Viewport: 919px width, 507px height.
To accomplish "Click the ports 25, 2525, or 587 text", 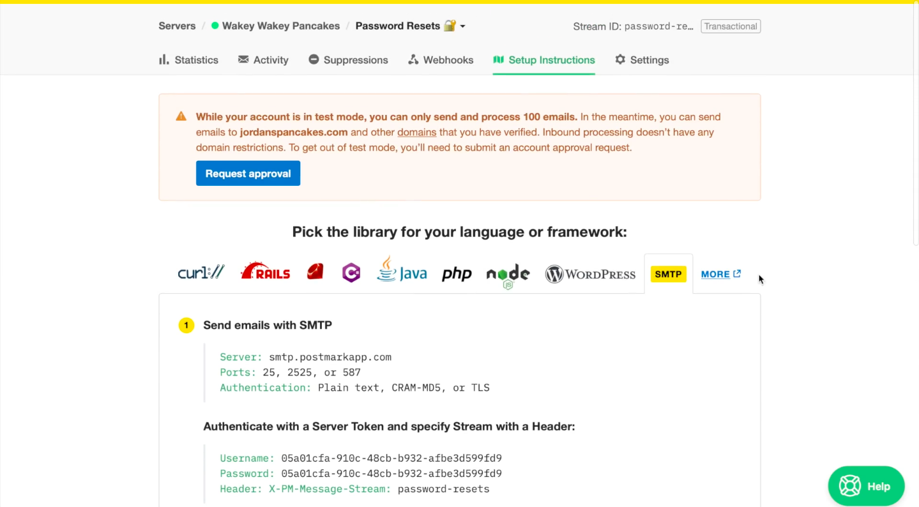I will pos(312,372).
